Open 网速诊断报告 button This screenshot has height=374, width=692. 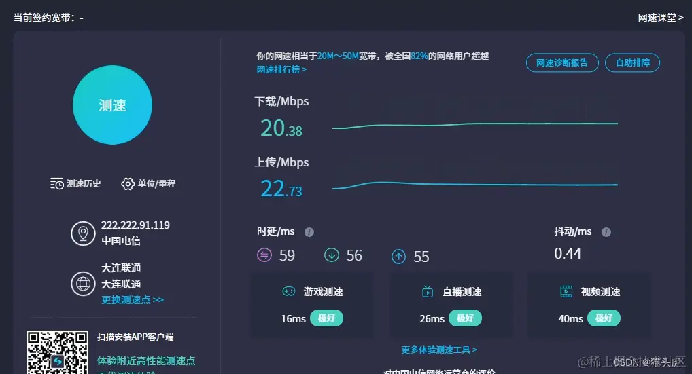pos(562,62)
